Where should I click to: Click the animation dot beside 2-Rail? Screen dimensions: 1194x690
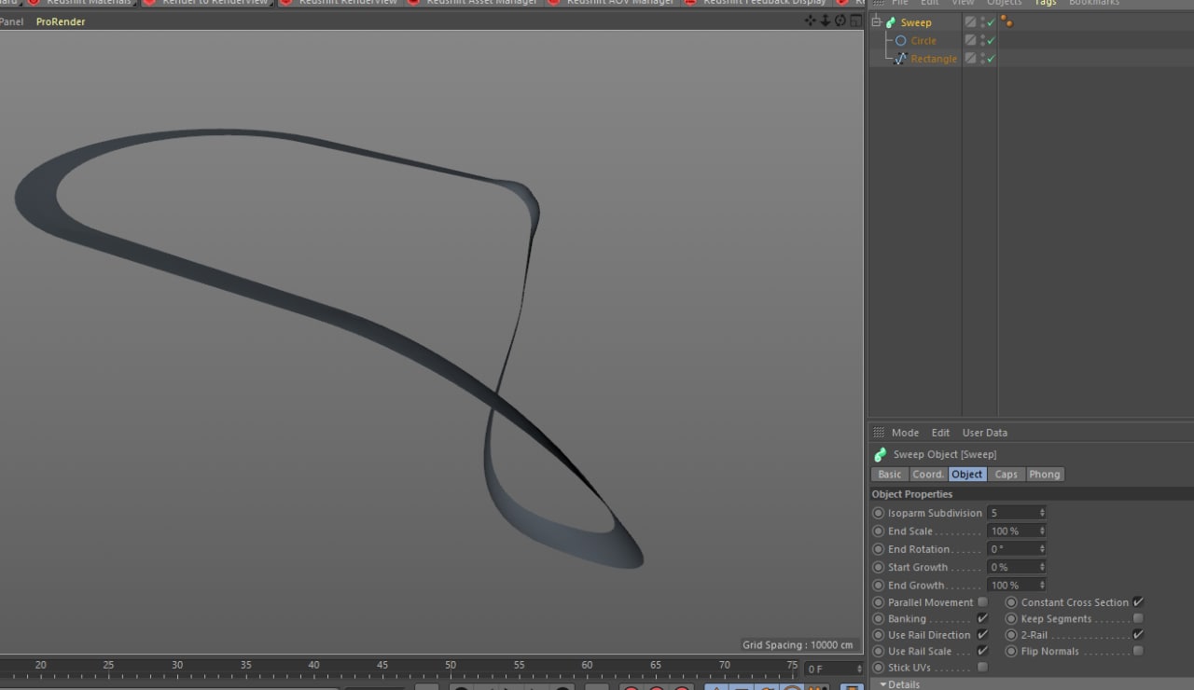click(x=1011, y=635)
